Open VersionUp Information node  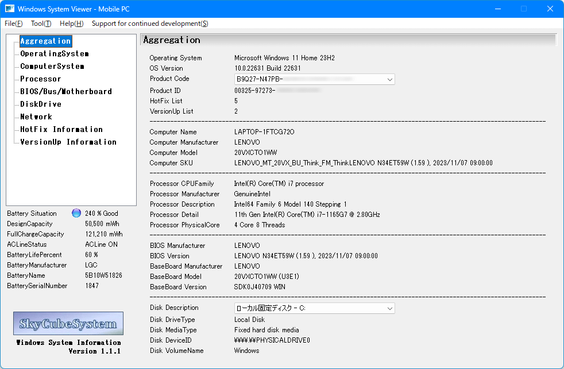(x=68, y=142)
